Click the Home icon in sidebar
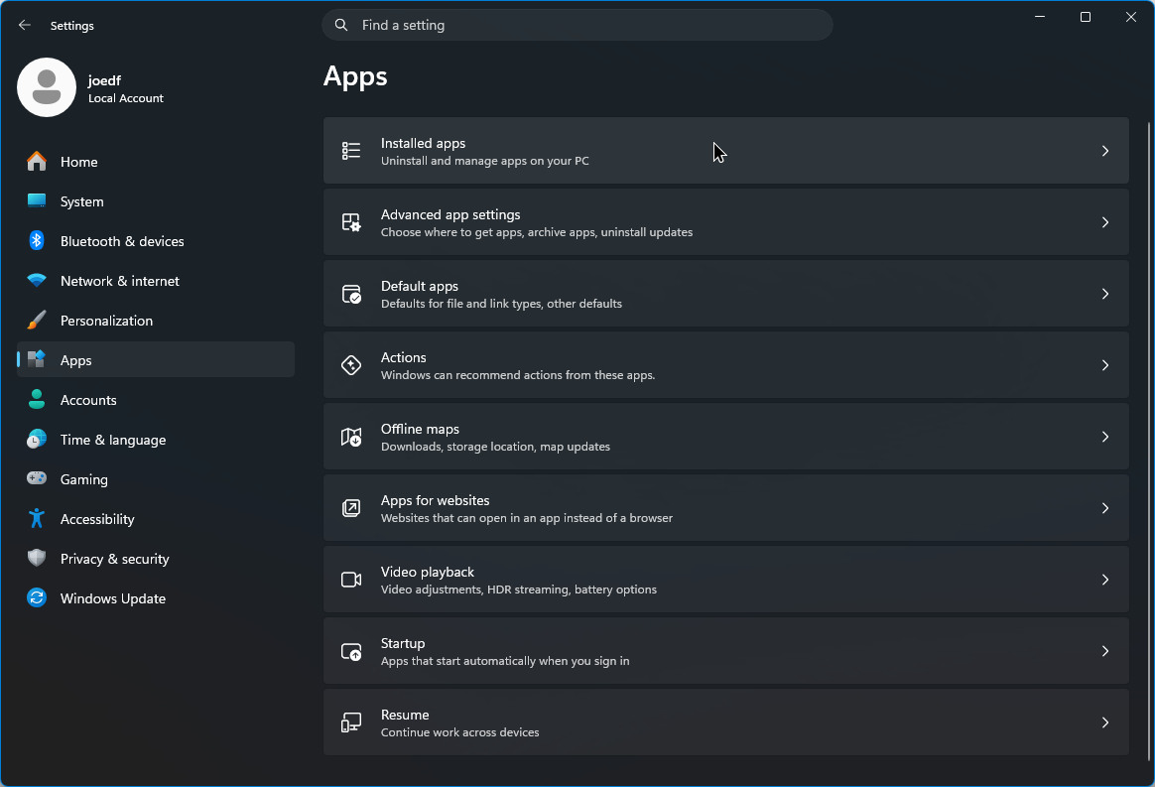The image size is (1155, 787). coord(37,162)
